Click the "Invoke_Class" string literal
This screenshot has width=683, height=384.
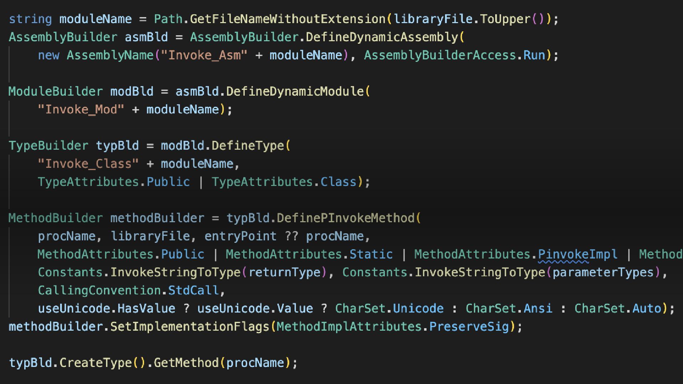coord(88,164)
